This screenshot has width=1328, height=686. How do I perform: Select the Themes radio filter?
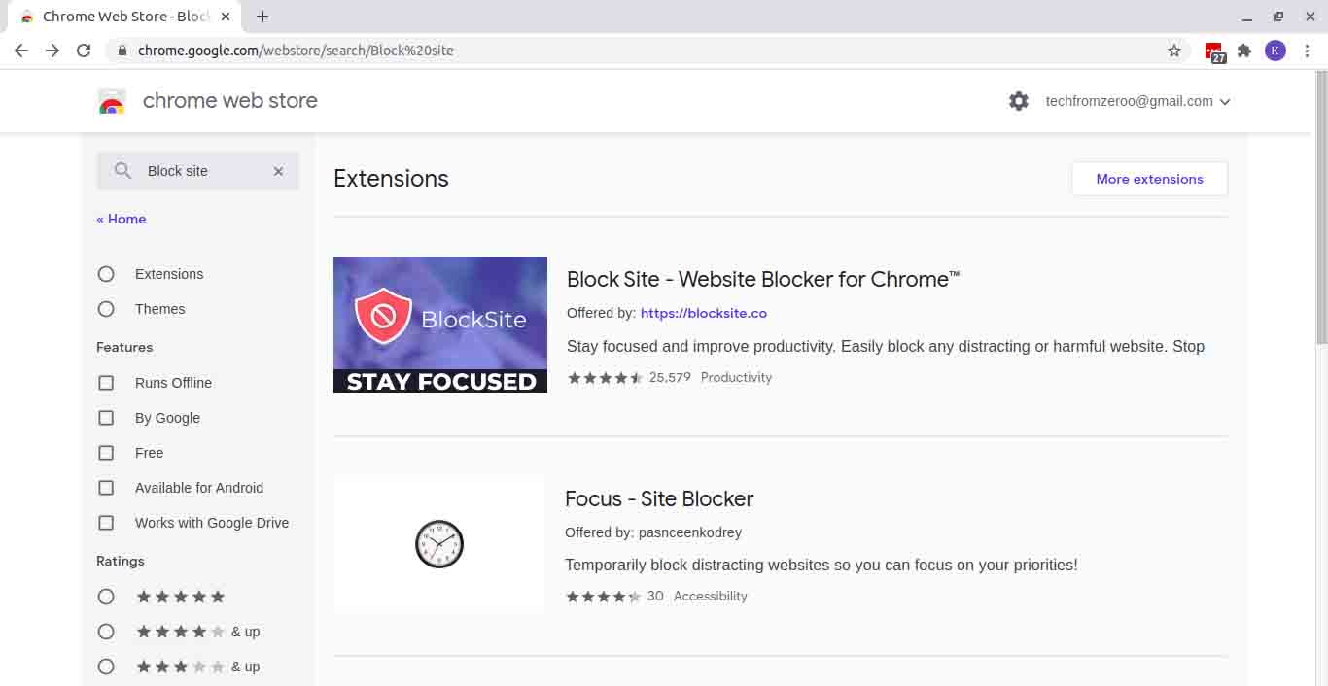pyautogui.click(x=106, y=309)
